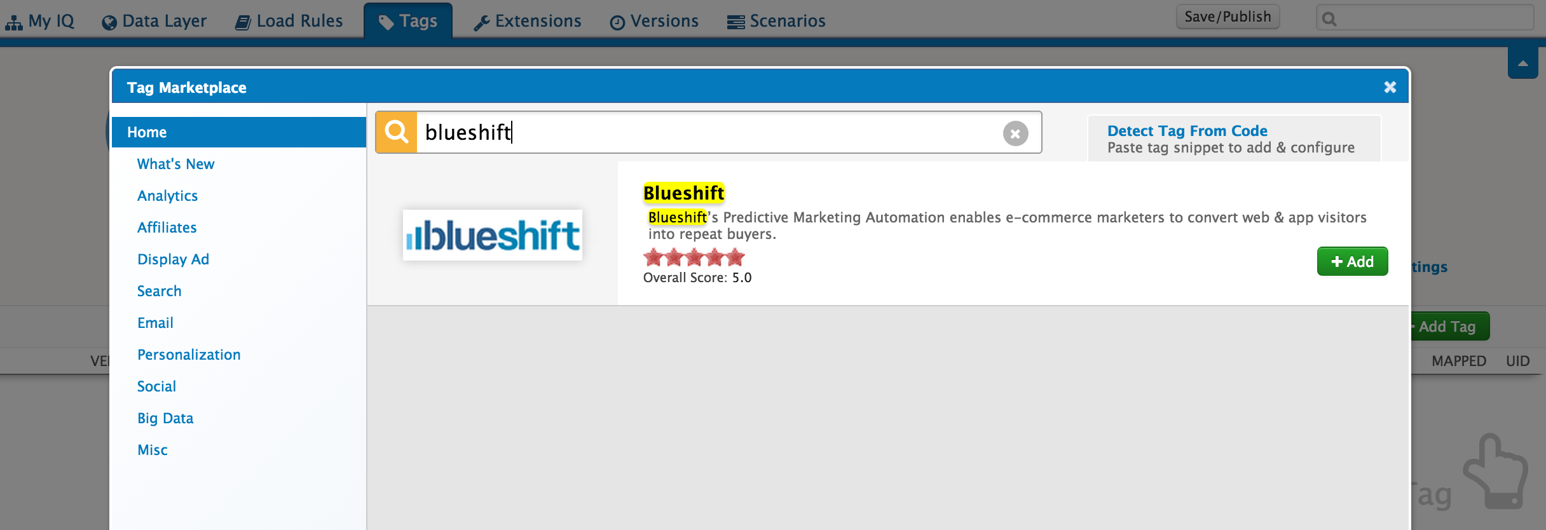Open the My IQ tab
Viewport: 1546px width, 530px height.
tap(40, 21)
